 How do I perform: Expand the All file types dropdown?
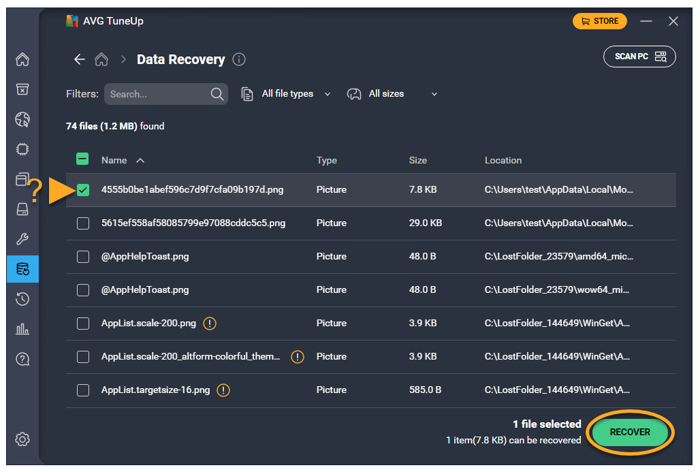click(287, 94)
